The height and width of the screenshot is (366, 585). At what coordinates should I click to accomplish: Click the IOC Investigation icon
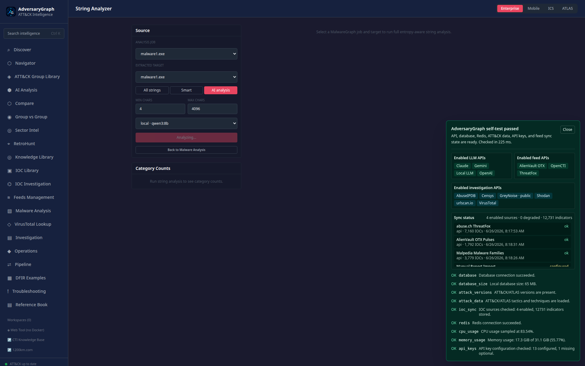(9, 184)
